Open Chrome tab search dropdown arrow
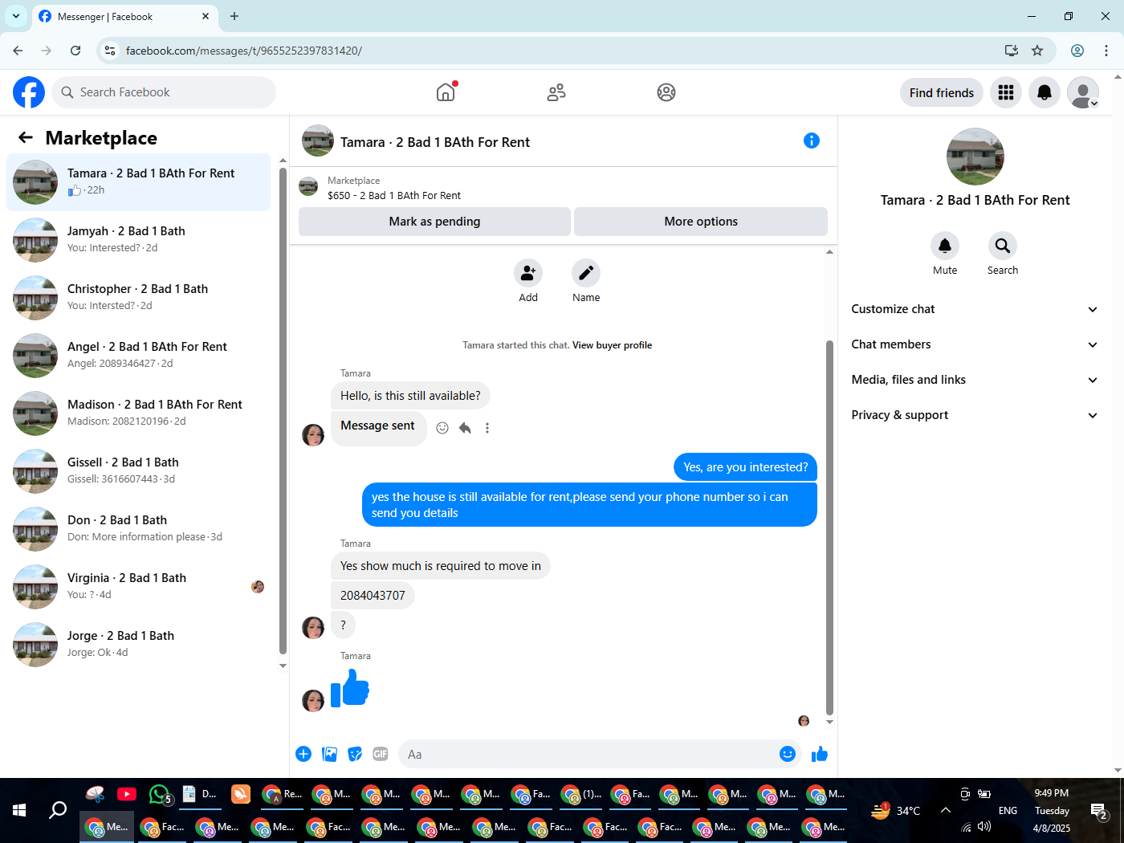This screenshot has height=843, width=1124. coord(16,16)
